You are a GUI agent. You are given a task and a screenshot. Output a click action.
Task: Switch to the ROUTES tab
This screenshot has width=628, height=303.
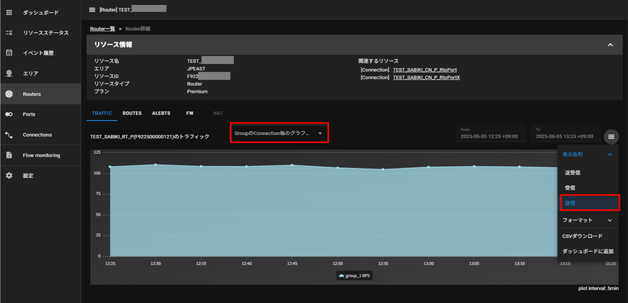[132, 113]
